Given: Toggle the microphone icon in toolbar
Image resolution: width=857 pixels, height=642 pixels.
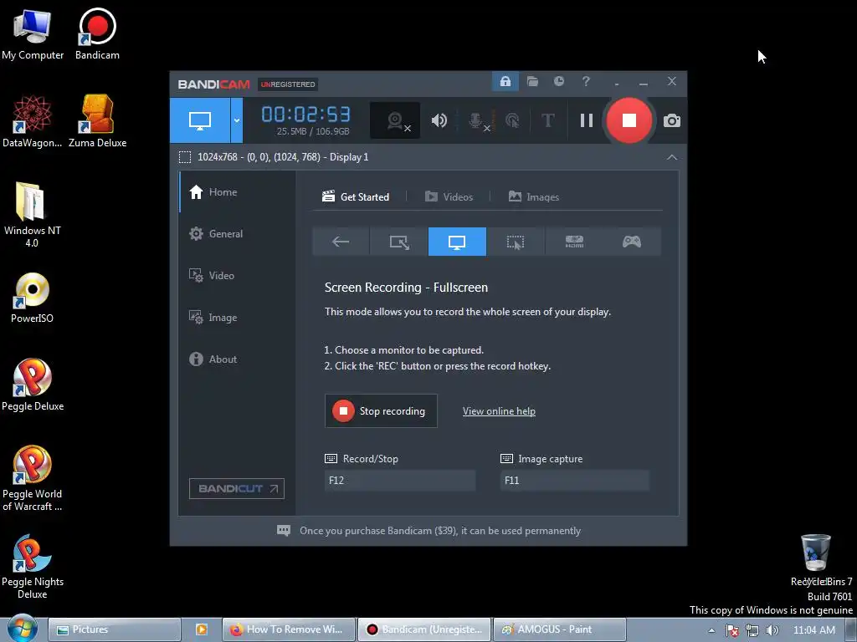Looking at the screenshot, I should [x=476, y=120].
